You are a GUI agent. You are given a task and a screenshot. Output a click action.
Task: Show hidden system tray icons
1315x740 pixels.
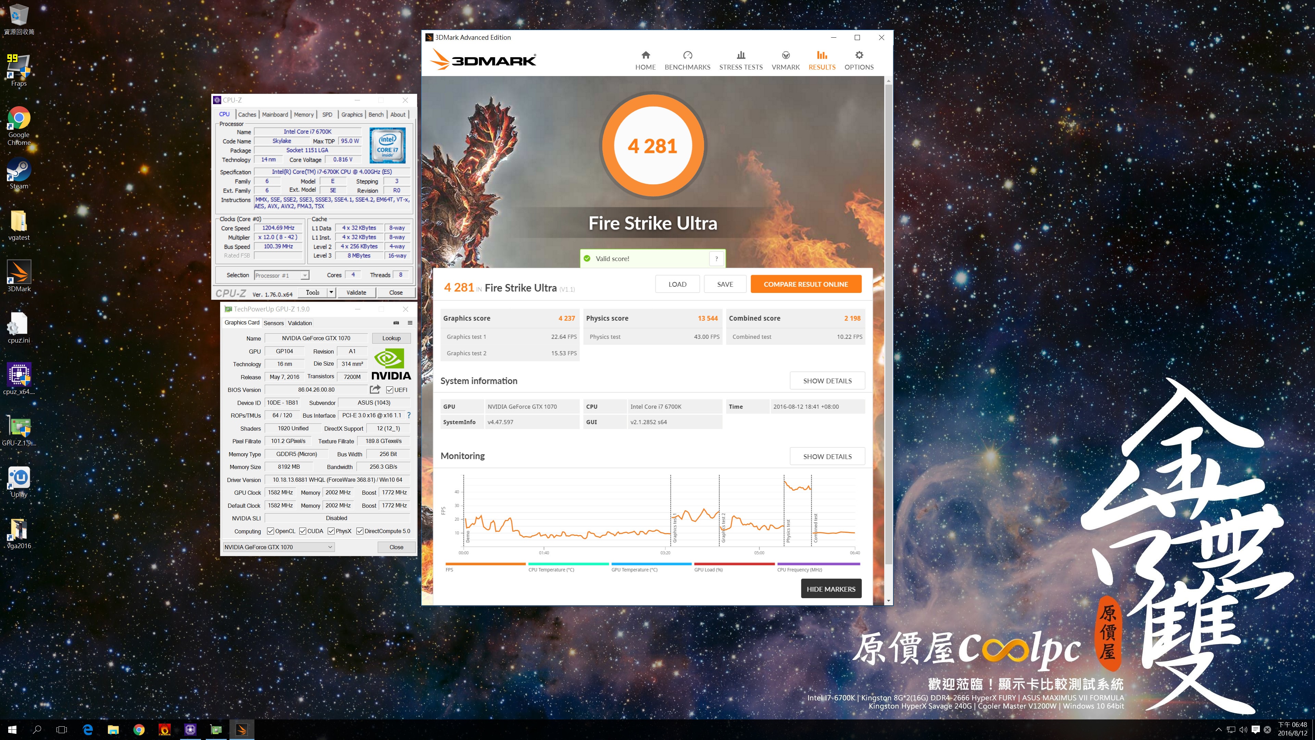tap(1218, 730)
